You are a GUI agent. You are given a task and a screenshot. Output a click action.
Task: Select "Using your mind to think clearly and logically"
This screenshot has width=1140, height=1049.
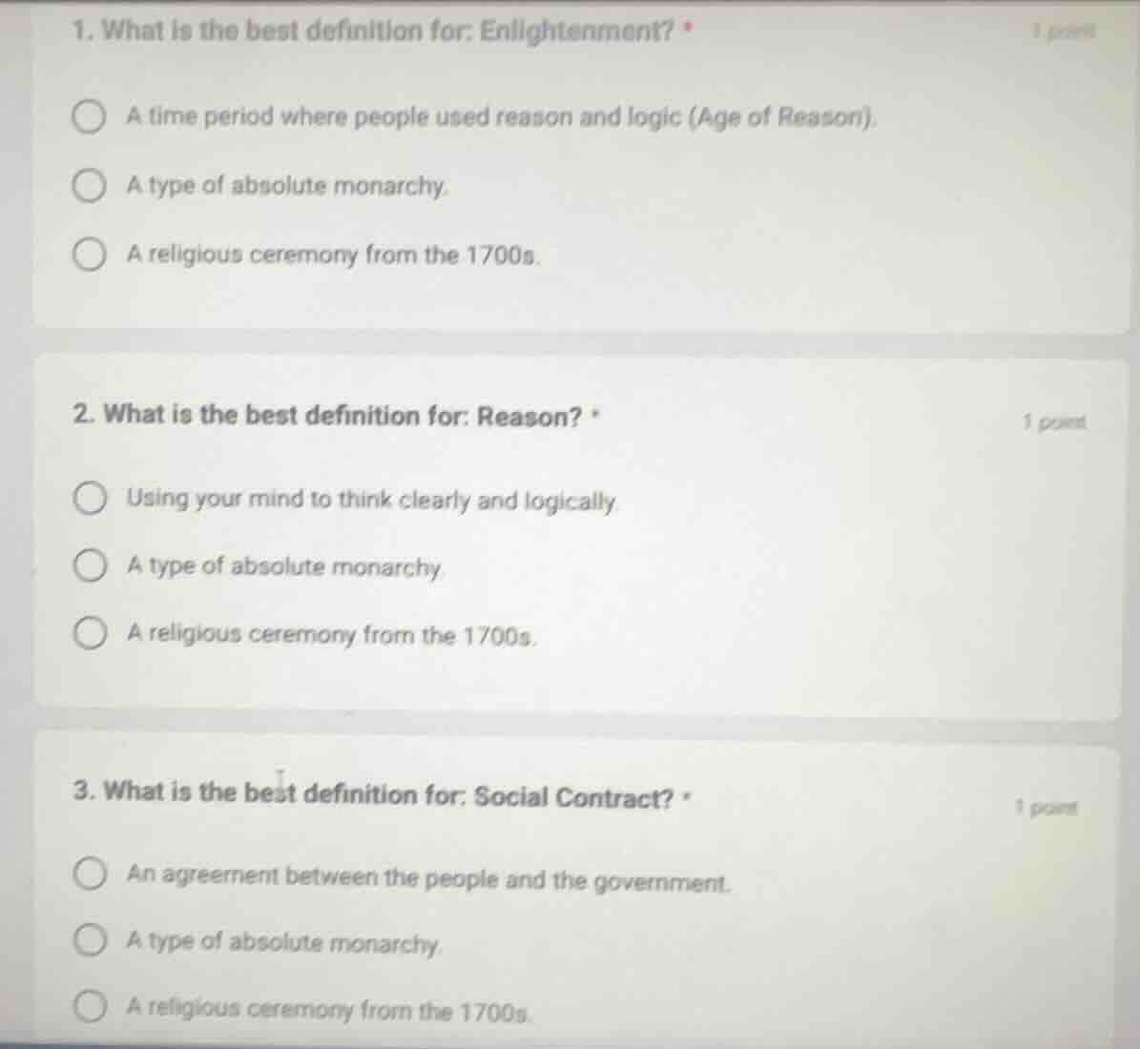(91, 499)
